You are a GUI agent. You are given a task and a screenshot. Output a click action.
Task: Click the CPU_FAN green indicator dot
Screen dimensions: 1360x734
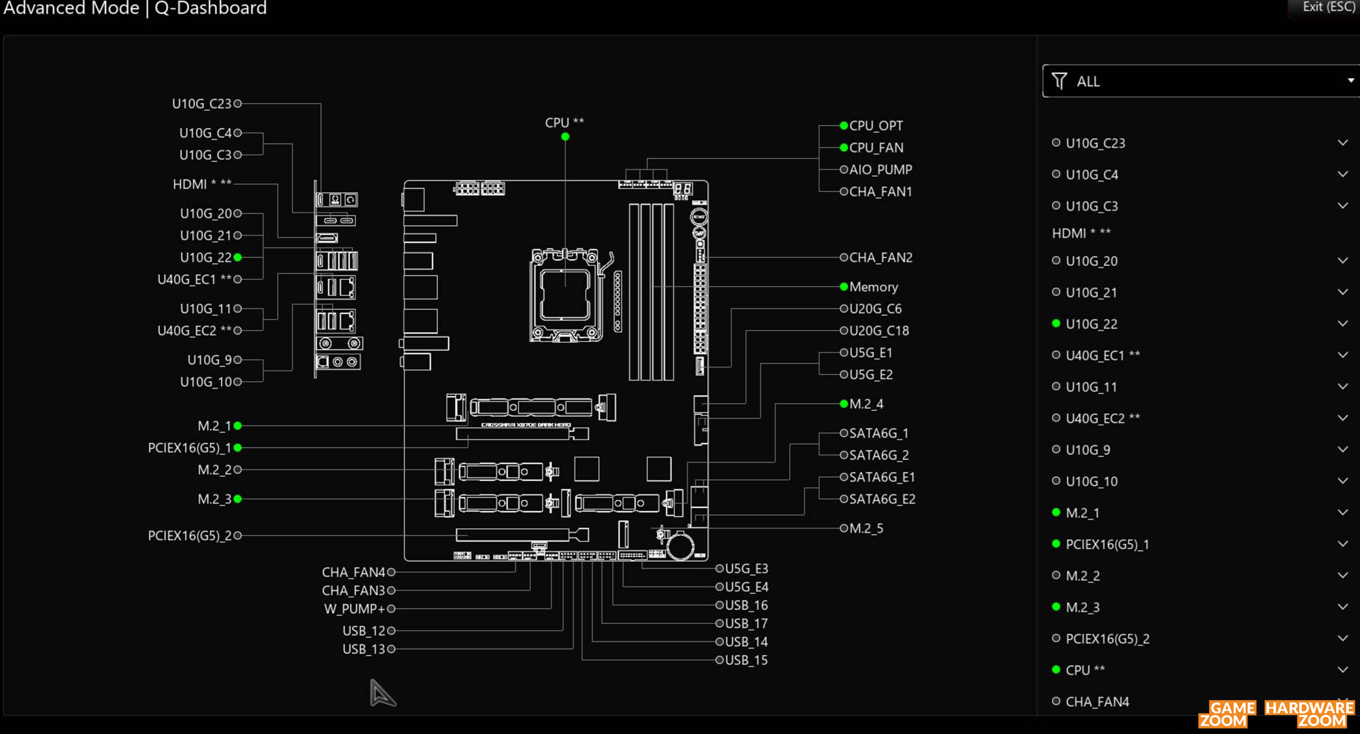[x=844, y=148]
